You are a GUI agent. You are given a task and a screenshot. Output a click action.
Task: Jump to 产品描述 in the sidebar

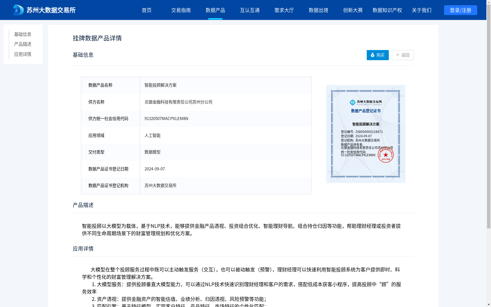coord(23,44)
